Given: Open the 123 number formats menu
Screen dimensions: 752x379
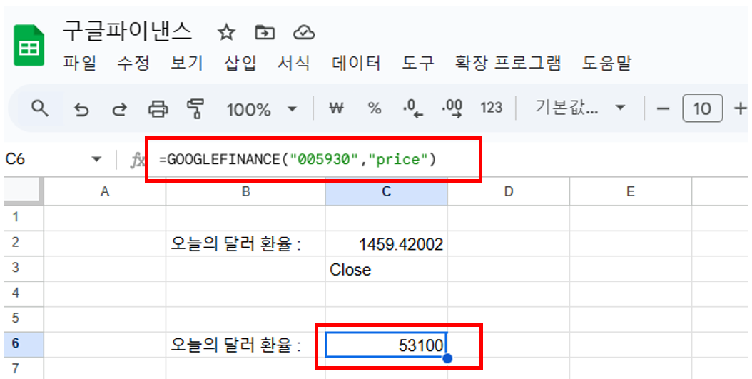Looking at the screenshot, I should [491, 108].
